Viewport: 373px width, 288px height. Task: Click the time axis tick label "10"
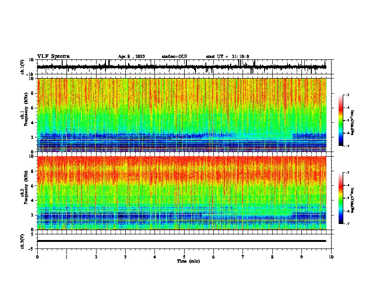[331, 257]
